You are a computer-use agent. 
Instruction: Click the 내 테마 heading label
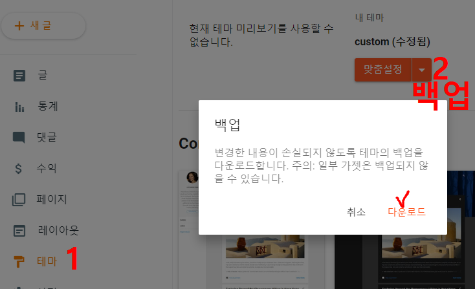pos(370,17)
